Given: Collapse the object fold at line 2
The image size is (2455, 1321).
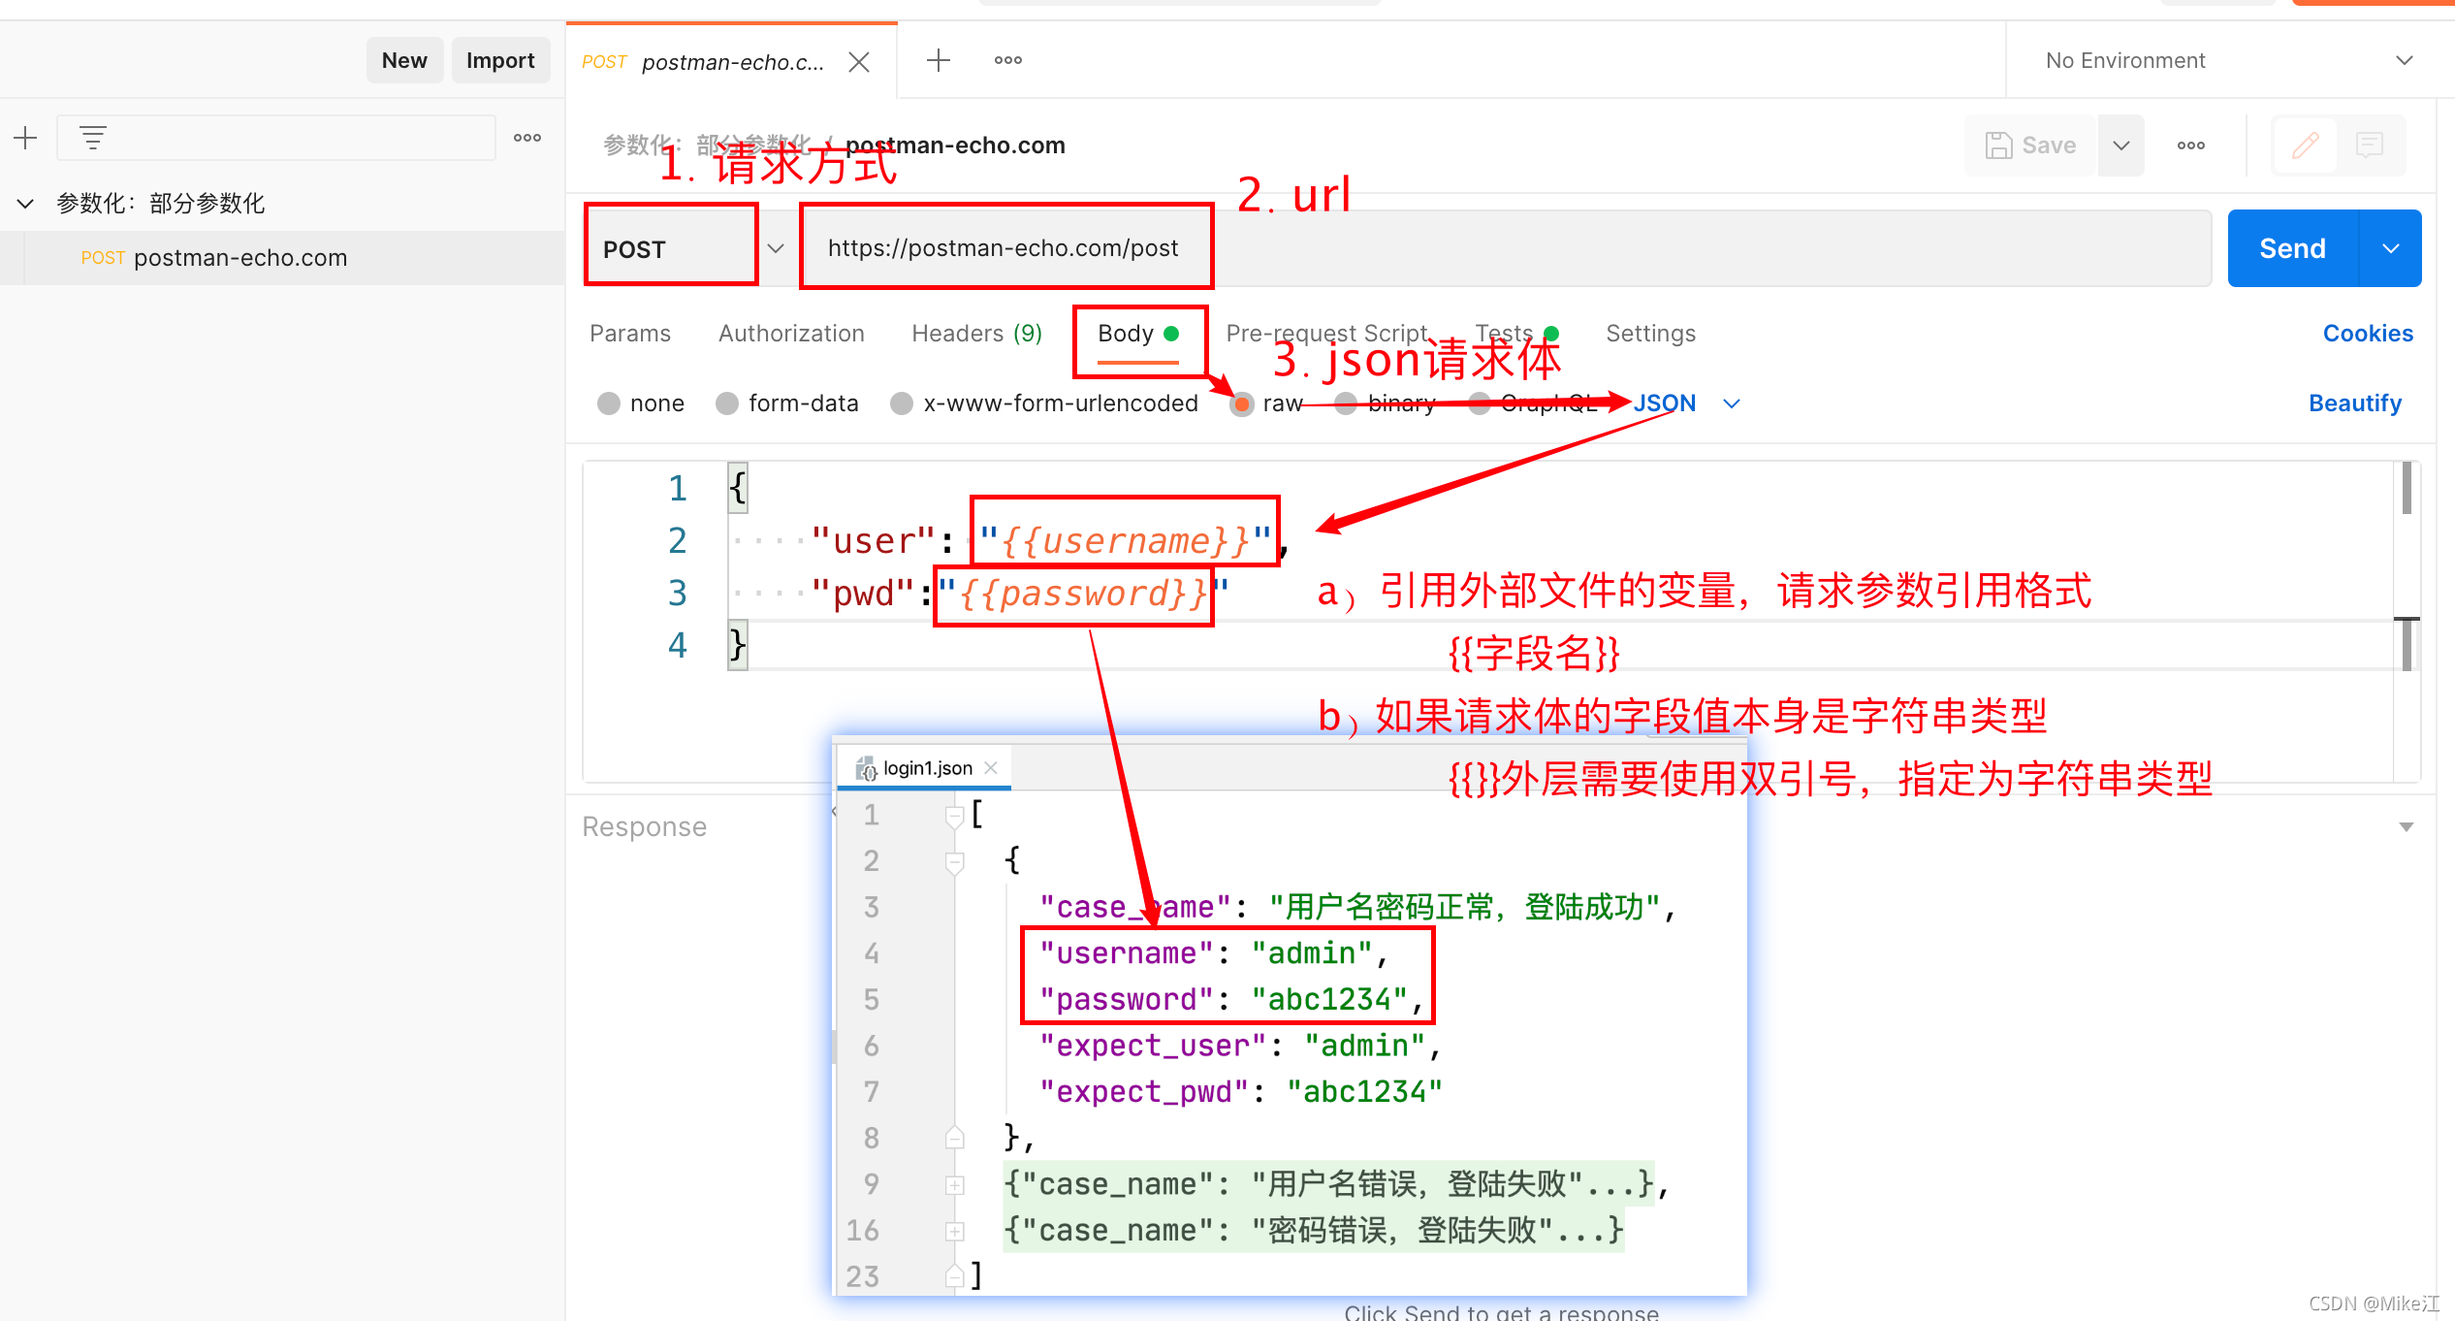Looking at the screenshot, I should point(955,861).
